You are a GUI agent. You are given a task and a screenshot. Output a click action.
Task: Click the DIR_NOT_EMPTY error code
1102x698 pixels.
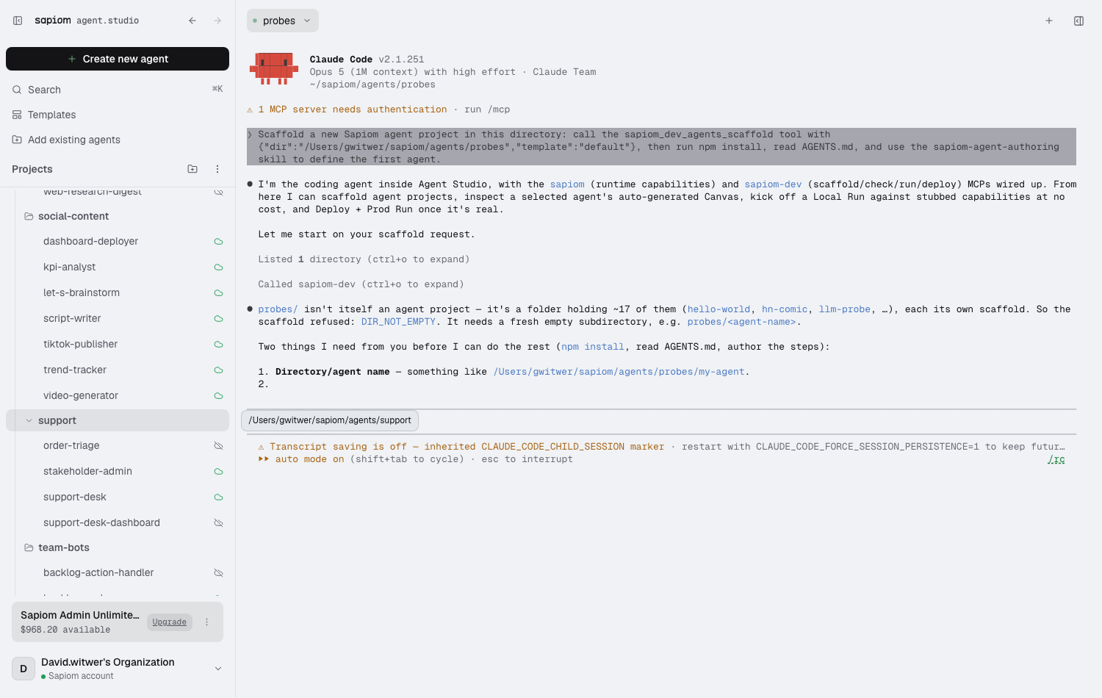click(x=398, y=322)
